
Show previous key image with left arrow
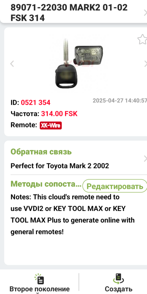click(12, 64)
